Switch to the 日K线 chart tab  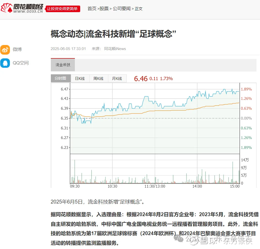tap(80, 78)
